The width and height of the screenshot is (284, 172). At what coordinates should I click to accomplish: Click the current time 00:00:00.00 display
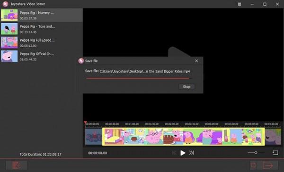pos(98,153)
